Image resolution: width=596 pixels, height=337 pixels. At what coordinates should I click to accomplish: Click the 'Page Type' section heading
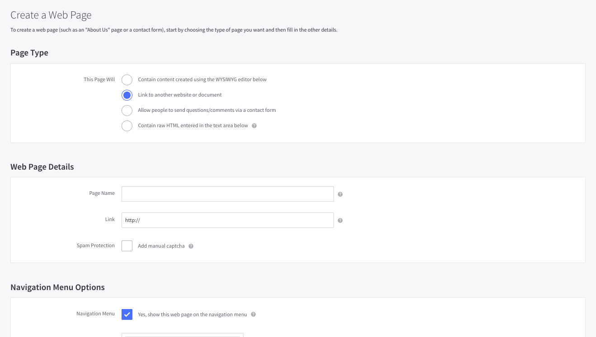tap(29, 53)
